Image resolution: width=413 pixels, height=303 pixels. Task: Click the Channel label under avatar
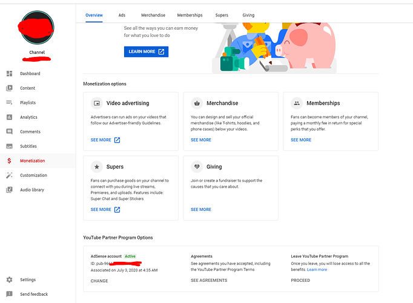coord(37,53)
